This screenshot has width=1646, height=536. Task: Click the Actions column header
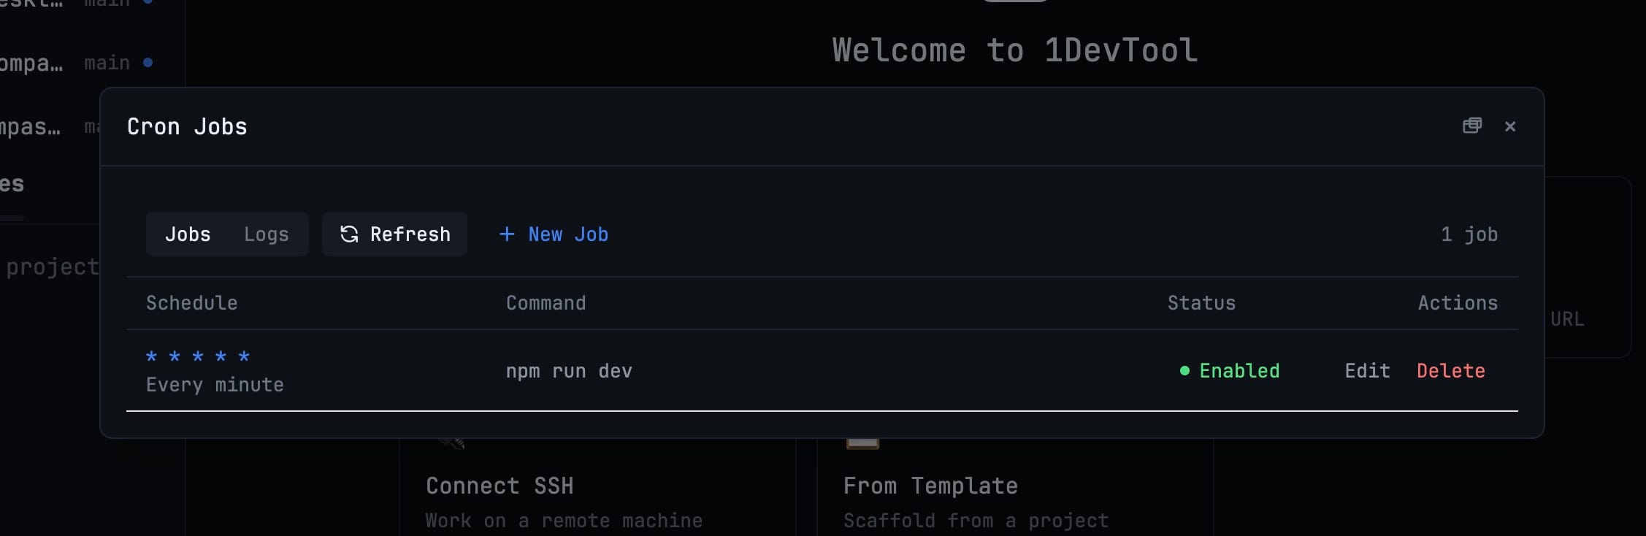click(x=1458, y=303)
